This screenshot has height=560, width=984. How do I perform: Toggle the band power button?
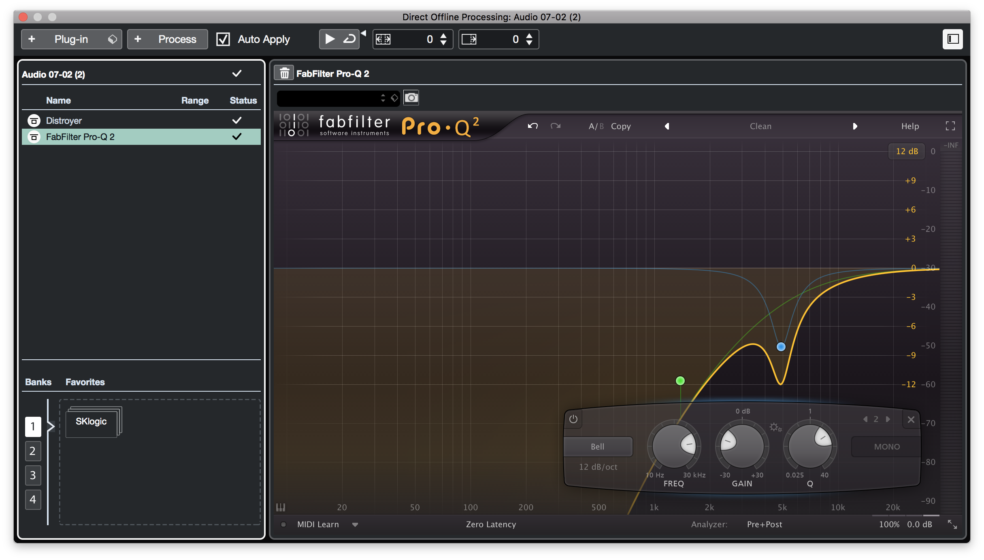(573, 419)
